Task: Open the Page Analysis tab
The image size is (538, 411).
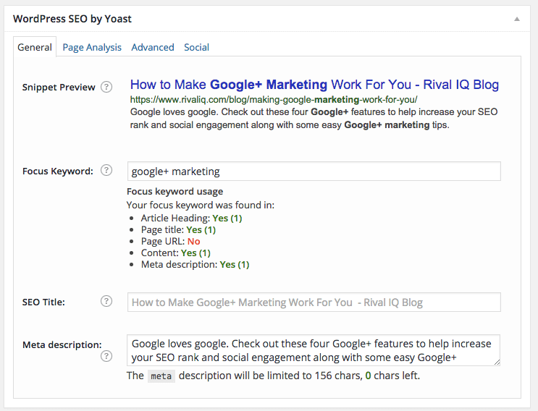Action: point(92,47)
